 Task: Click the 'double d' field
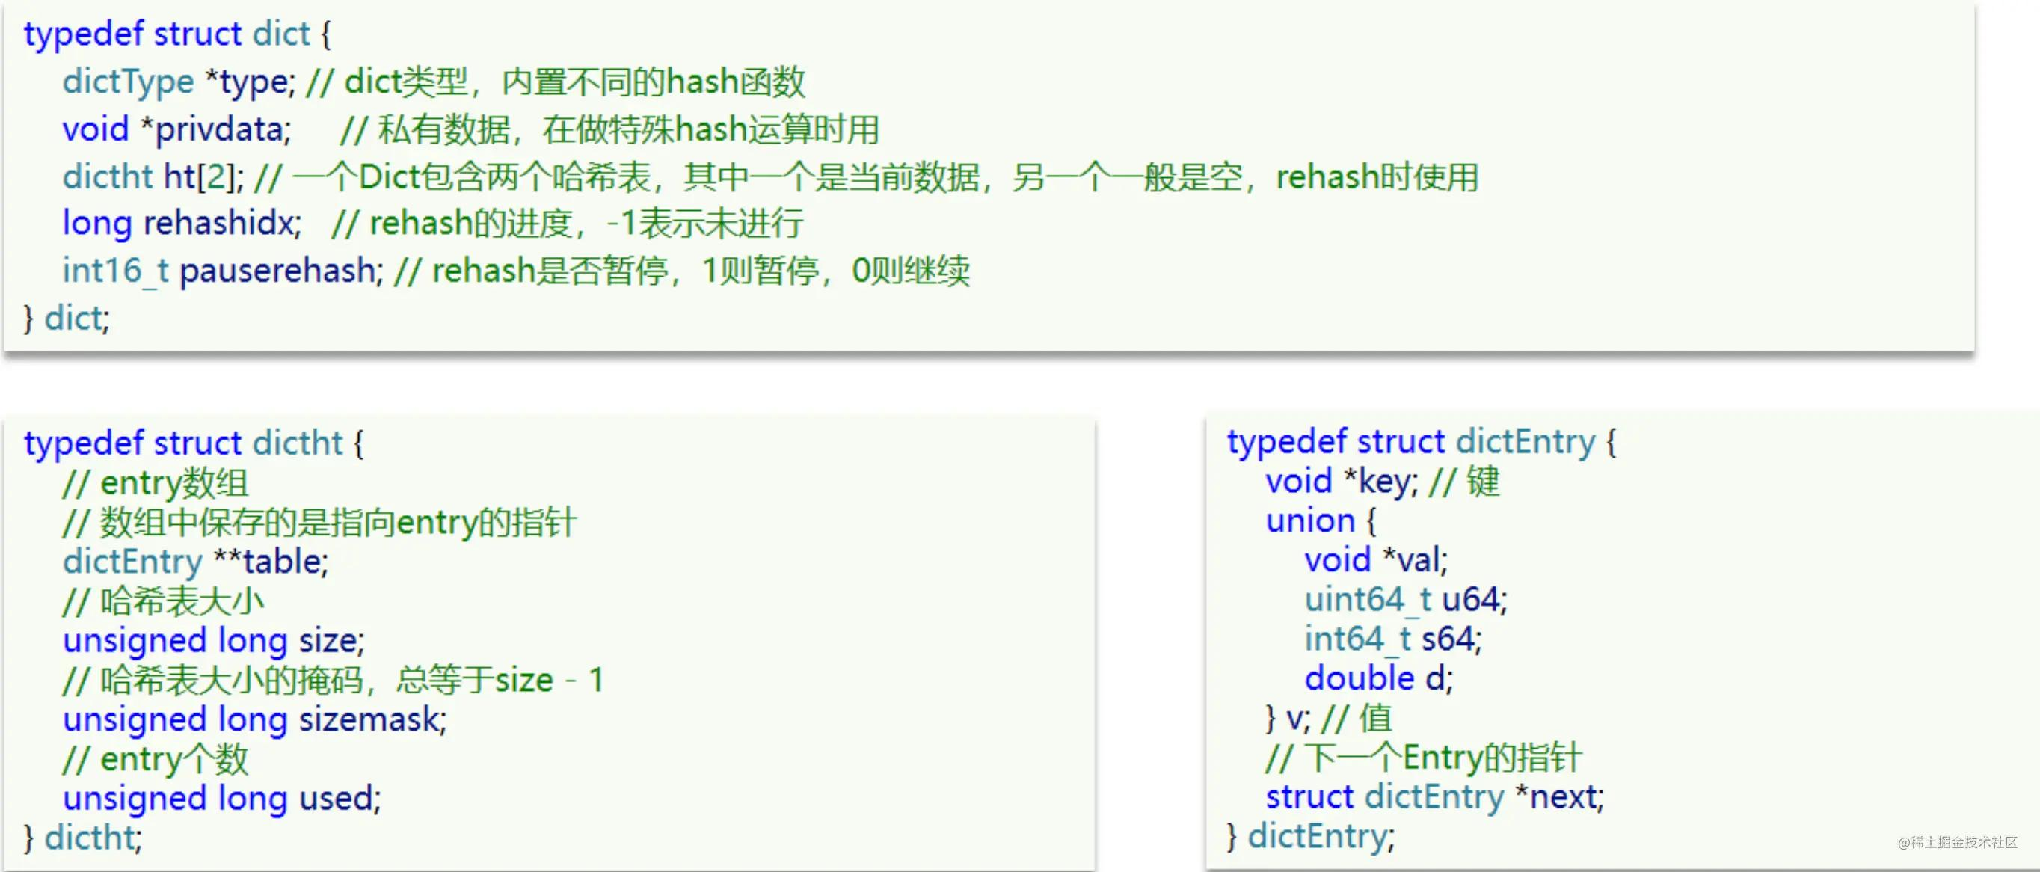tap(1378, 679)
